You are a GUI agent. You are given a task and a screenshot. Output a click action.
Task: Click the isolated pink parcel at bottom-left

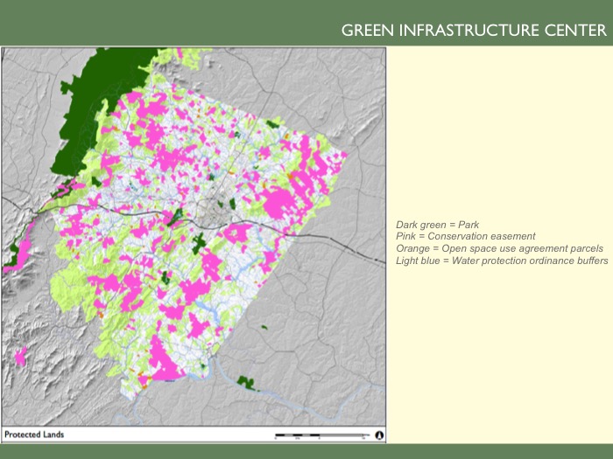(x=20, y=356)
